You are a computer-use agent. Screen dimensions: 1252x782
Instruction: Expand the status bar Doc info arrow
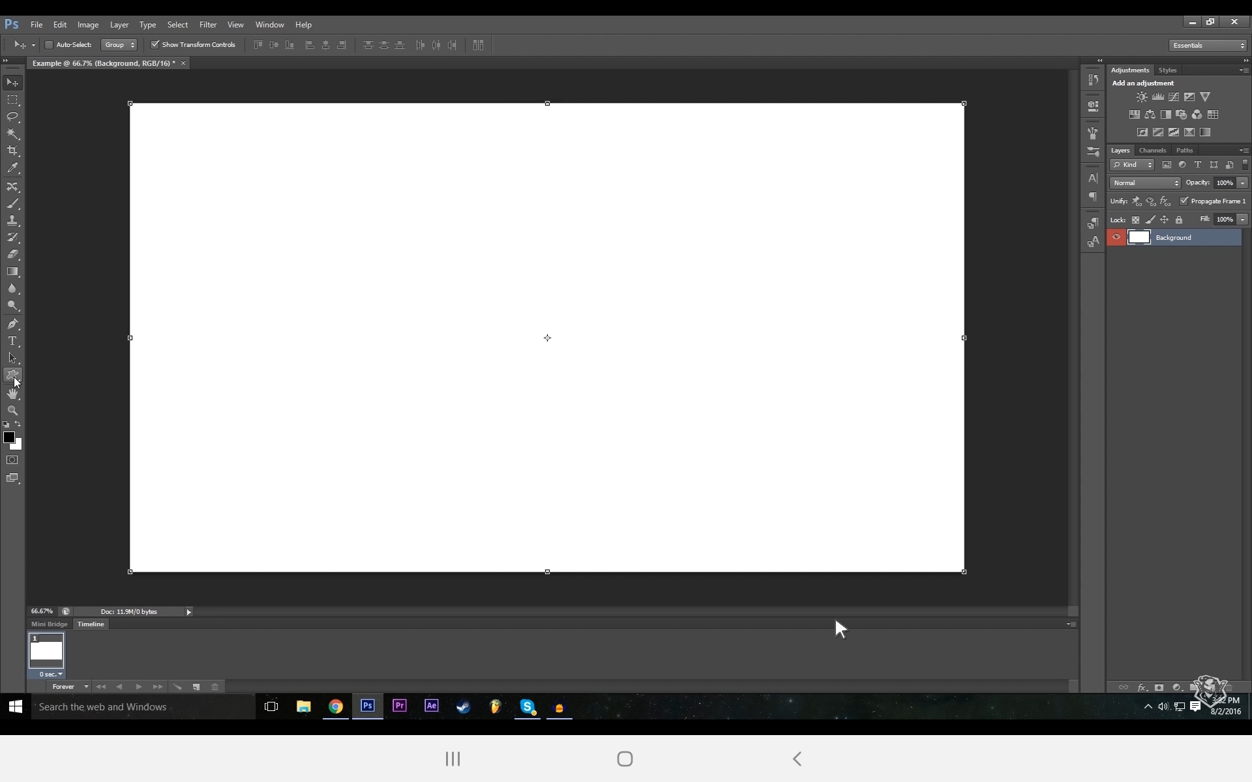189,612
